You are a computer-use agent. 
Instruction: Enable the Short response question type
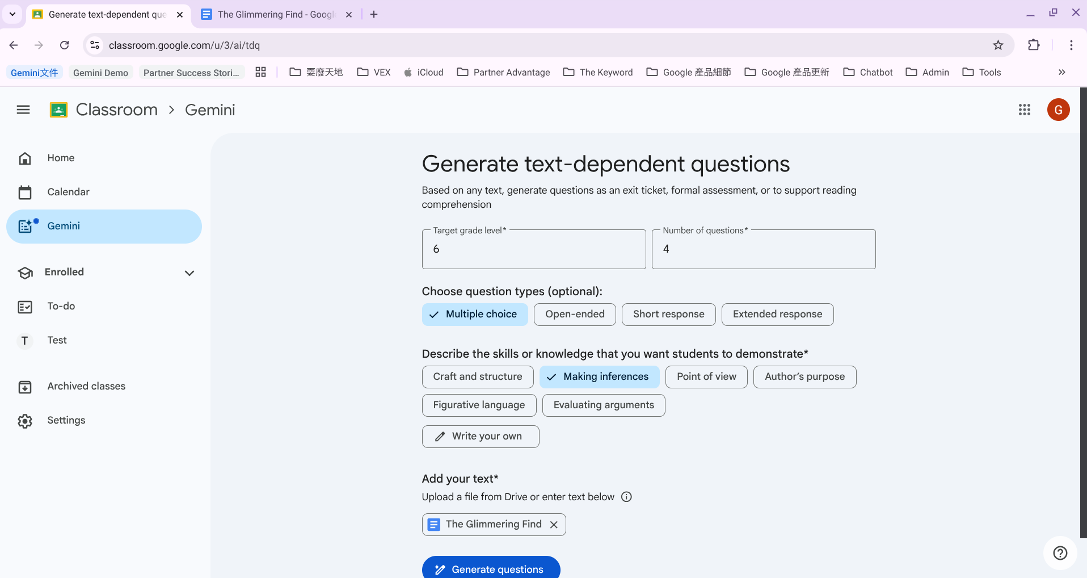(x=668, y=315)
